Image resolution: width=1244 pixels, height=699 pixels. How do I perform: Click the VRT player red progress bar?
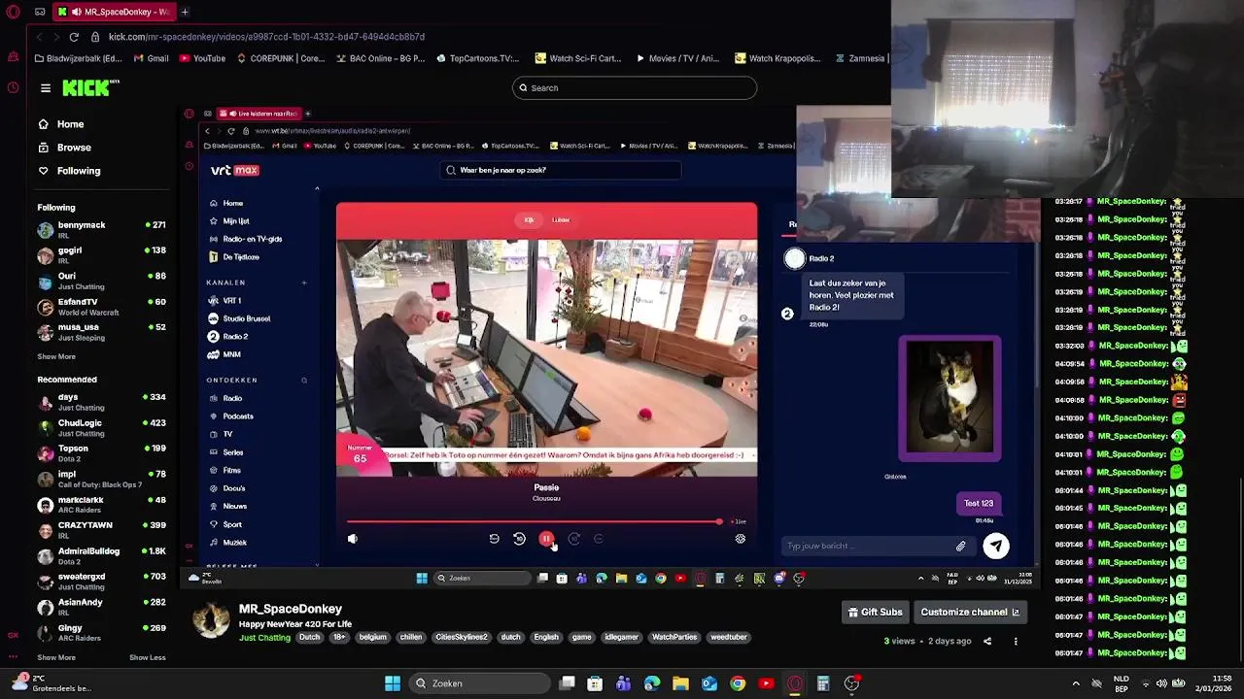pos(533,522)
